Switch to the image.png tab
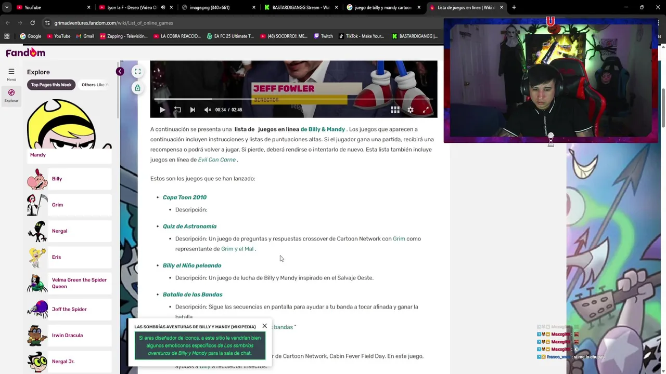This screenshot has height=374, width=666. 219,7
